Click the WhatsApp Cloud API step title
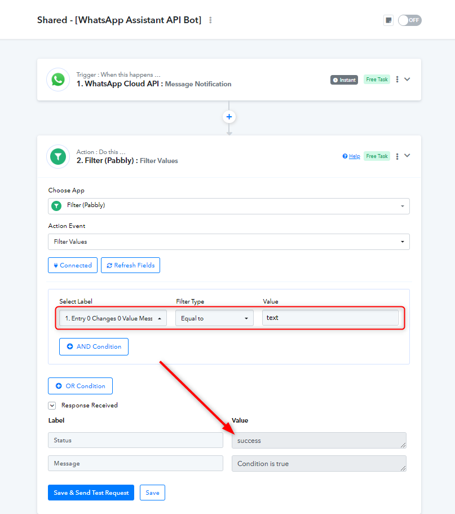 click(x=154, y=84)
